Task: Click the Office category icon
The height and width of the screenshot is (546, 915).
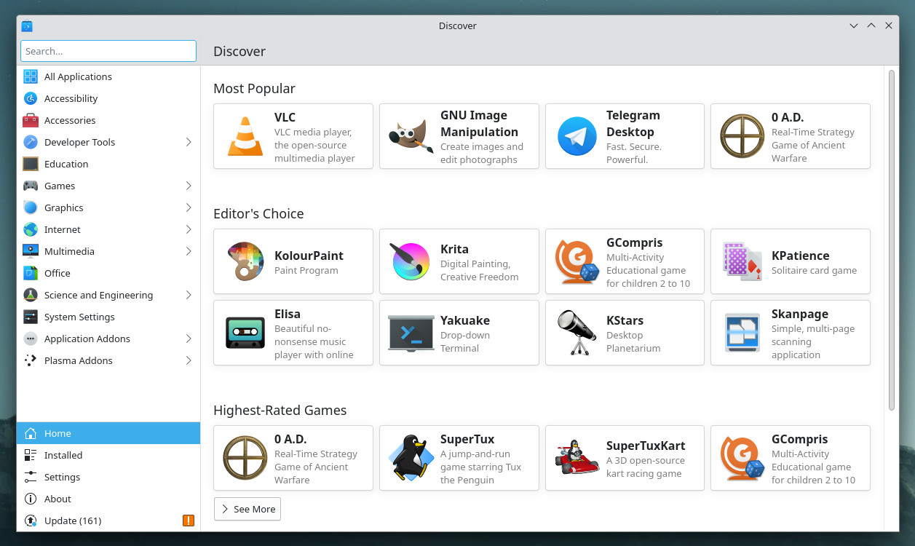Action: (31, 273)
